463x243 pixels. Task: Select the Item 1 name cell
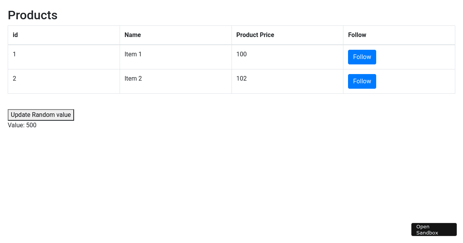(x=133, y=54)
